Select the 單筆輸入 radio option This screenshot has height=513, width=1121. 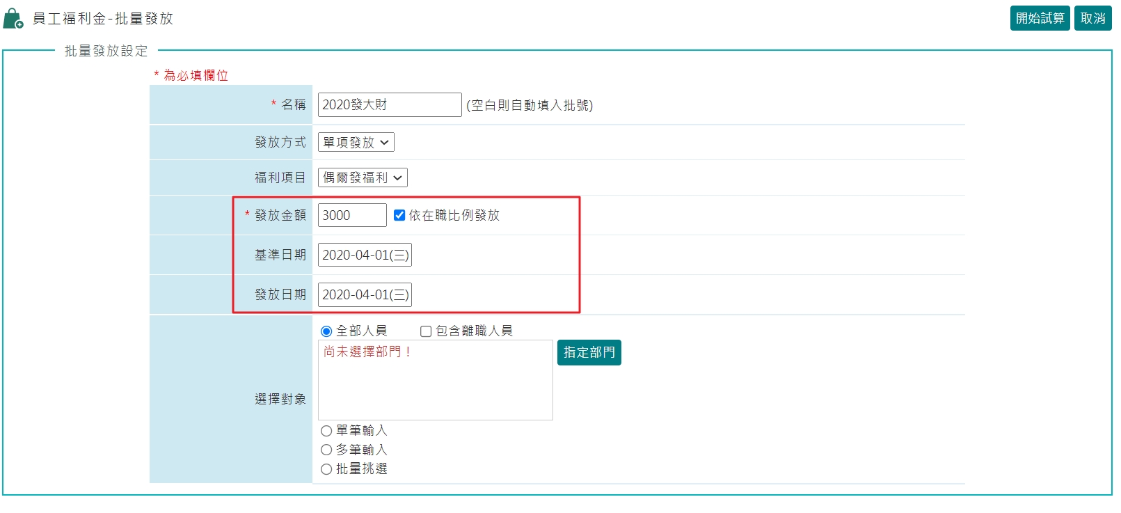click(326, 431)
